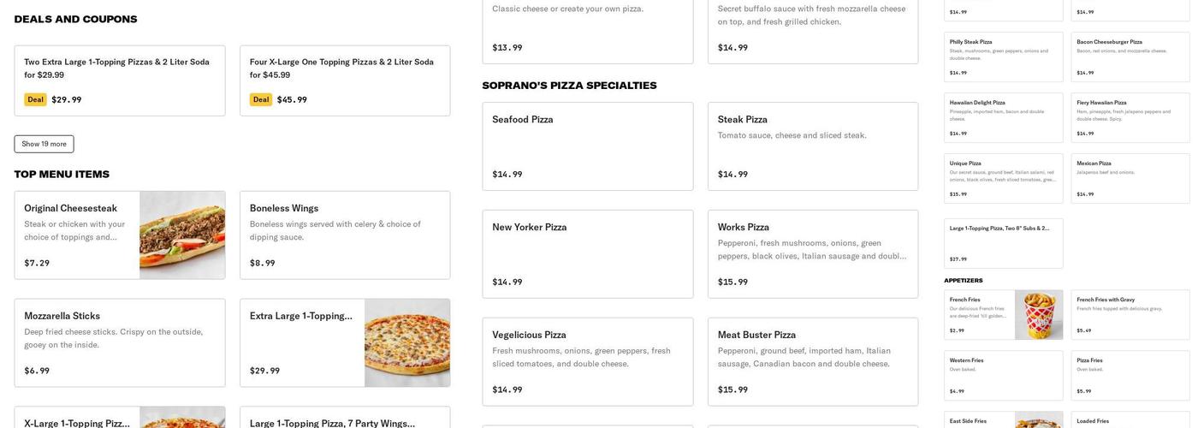Pick the Vegelicious Pizza card
Screen dimensions: 1198x428
588,362
